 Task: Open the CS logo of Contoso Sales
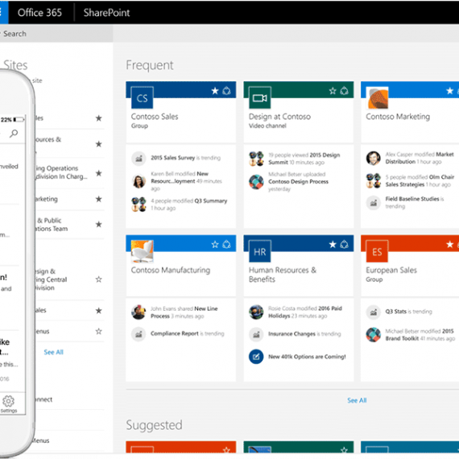[142, 97]
